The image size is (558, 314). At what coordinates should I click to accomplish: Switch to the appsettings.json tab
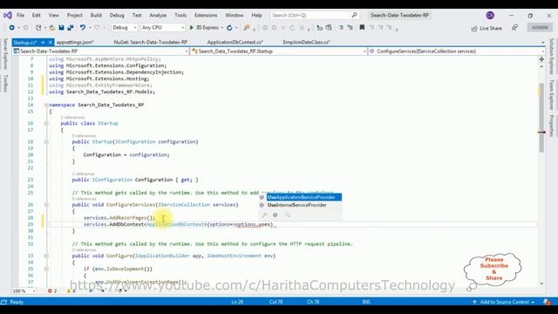(x=75, y=42)
